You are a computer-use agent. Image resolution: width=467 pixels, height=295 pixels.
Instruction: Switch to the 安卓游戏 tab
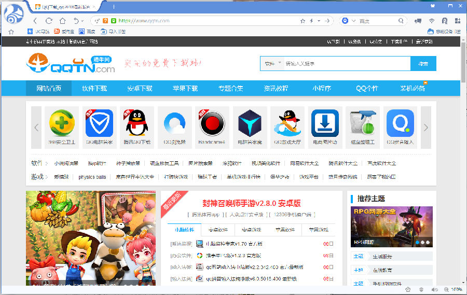point(251,230)
